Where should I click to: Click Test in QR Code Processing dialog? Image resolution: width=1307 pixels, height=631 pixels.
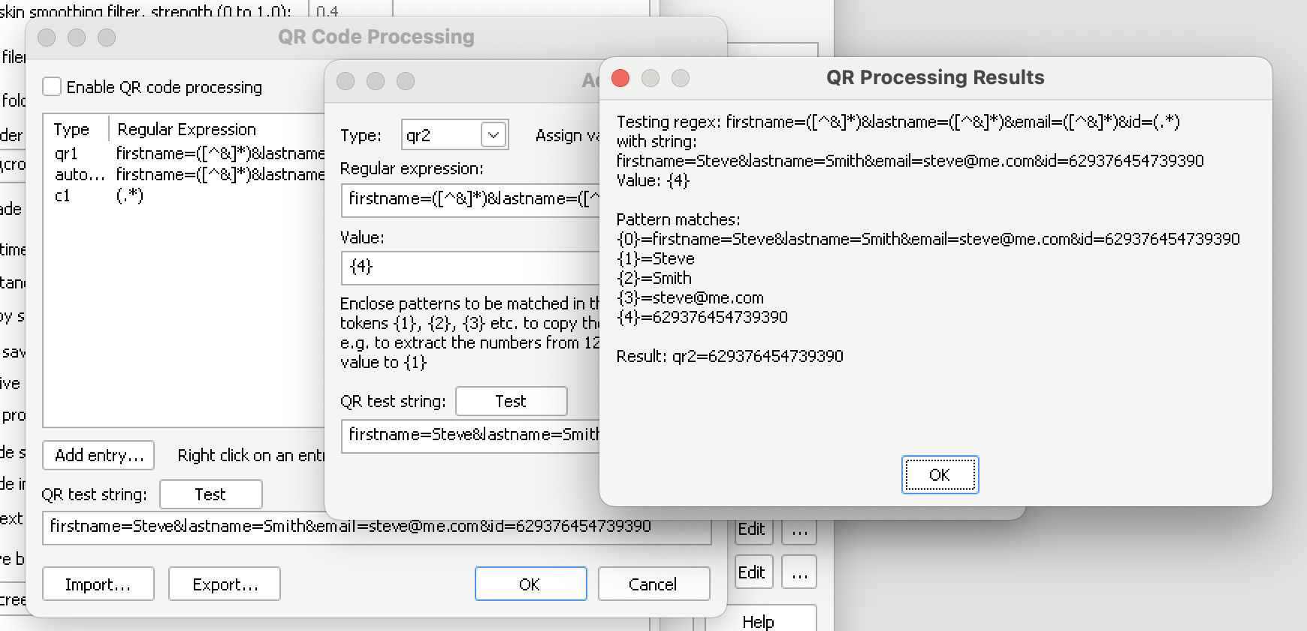pos(210,494)
